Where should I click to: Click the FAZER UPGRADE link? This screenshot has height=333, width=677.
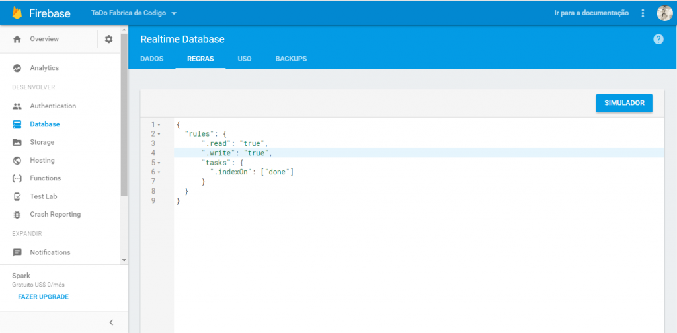click(x=43, y=297)
